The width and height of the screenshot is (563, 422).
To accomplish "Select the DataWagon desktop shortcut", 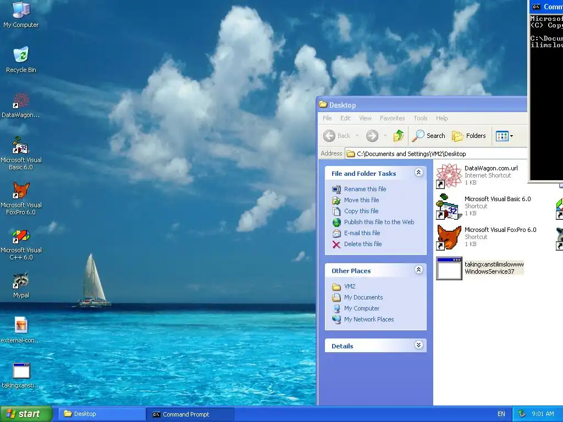I will coord(21,105).
